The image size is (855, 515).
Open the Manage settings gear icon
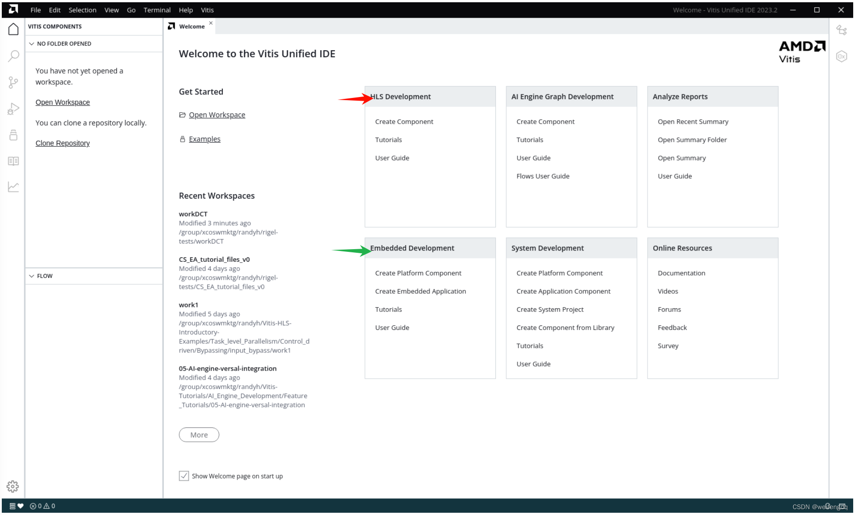[13, 487]
